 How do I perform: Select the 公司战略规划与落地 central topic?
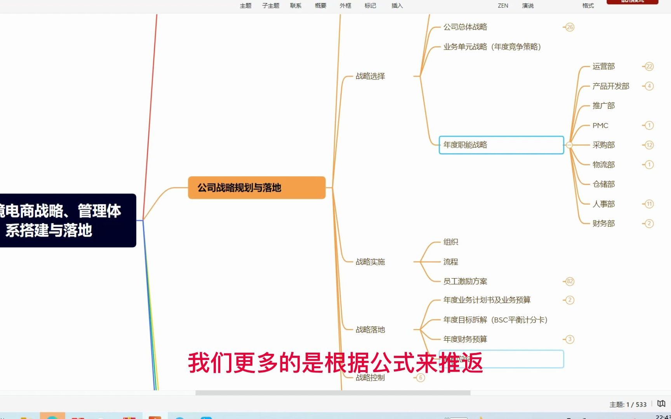256,188
